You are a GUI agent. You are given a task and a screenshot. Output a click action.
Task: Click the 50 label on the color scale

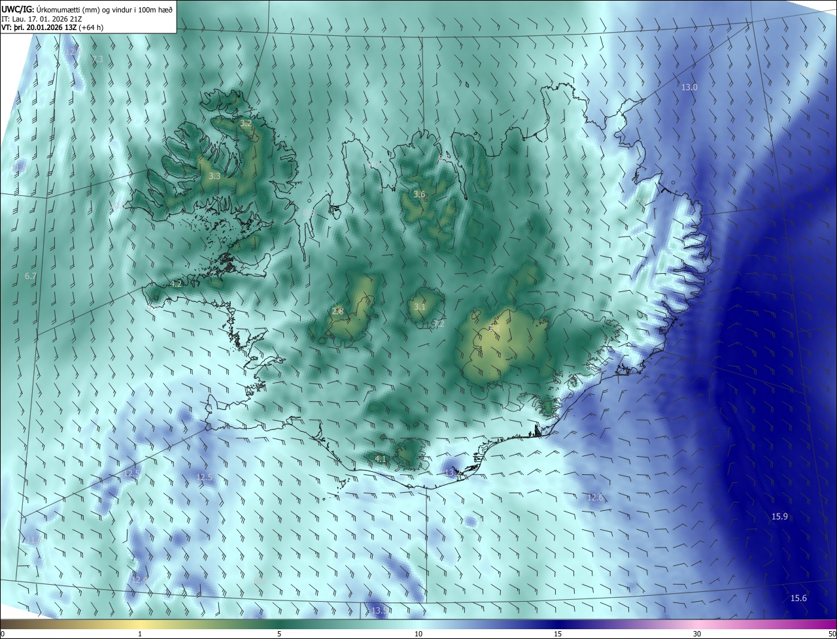pos(831,634)
